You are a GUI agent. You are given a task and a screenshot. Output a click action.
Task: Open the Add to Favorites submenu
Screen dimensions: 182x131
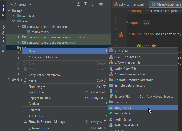pos(65,116)
